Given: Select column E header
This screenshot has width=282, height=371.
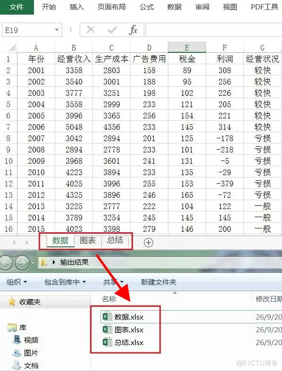Looking at the screenshot, I should coord(187,47).
